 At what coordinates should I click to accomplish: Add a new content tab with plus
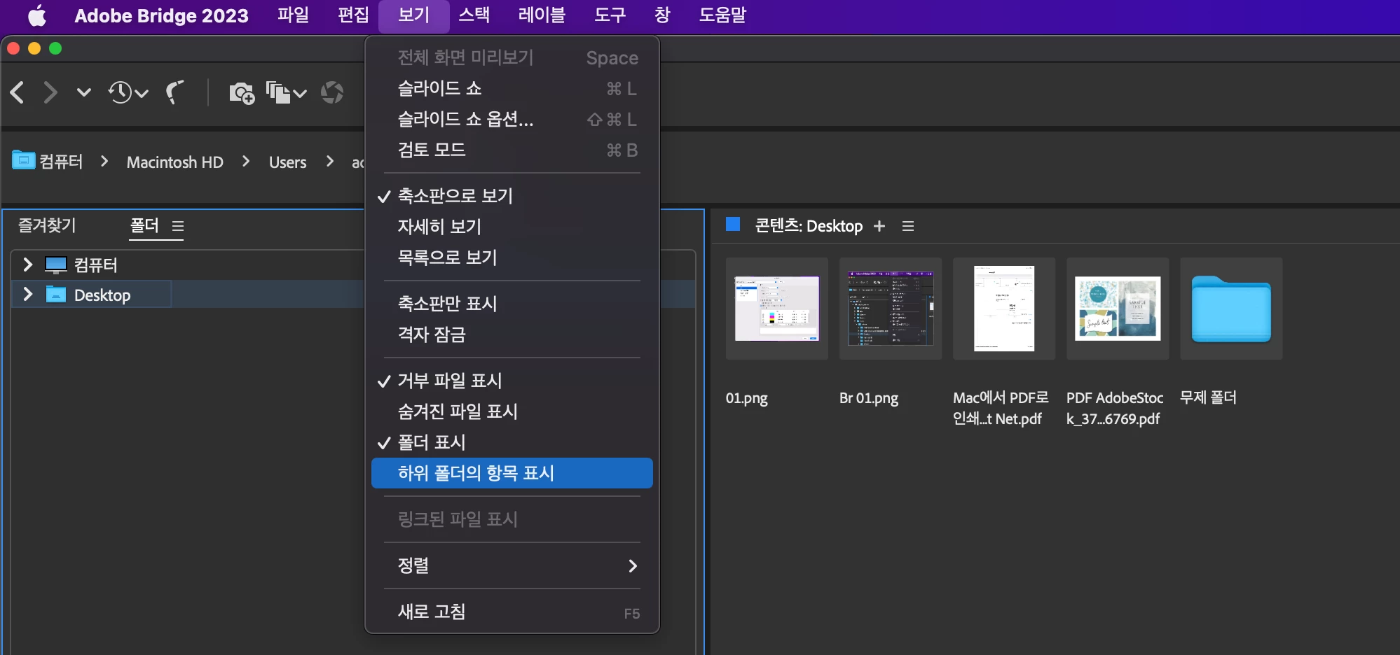(x=879, y=226)
